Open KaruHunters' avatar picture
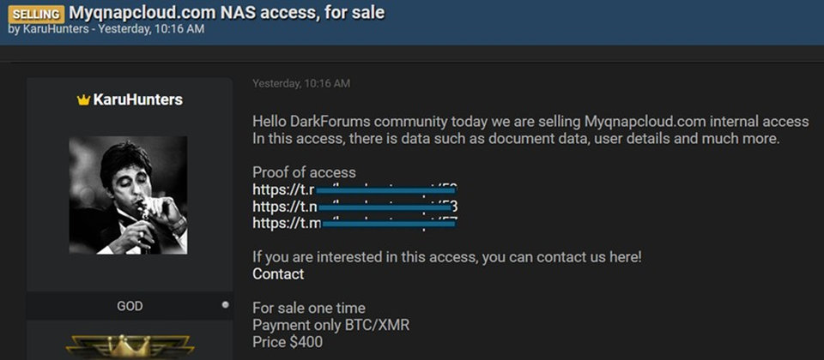 [128, 195]
